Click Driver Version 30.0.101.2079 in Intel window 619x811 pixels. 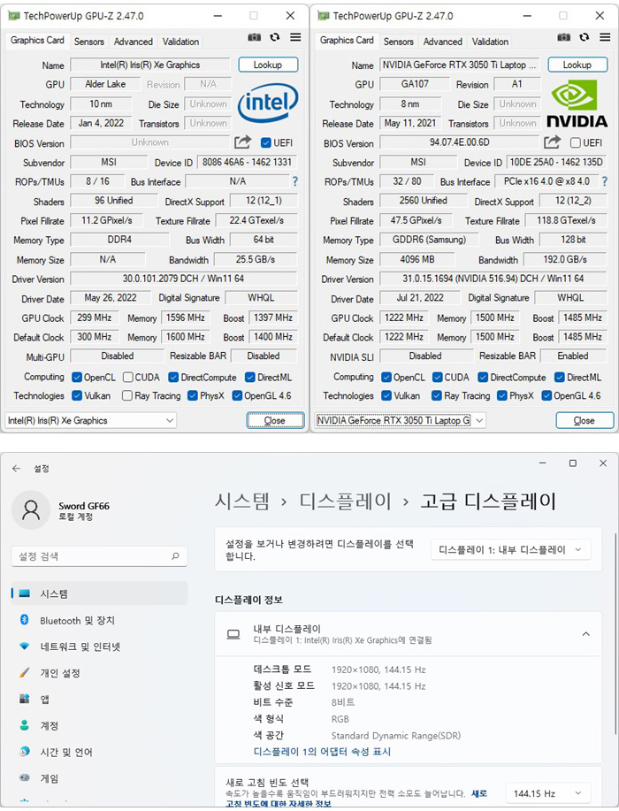184,279
